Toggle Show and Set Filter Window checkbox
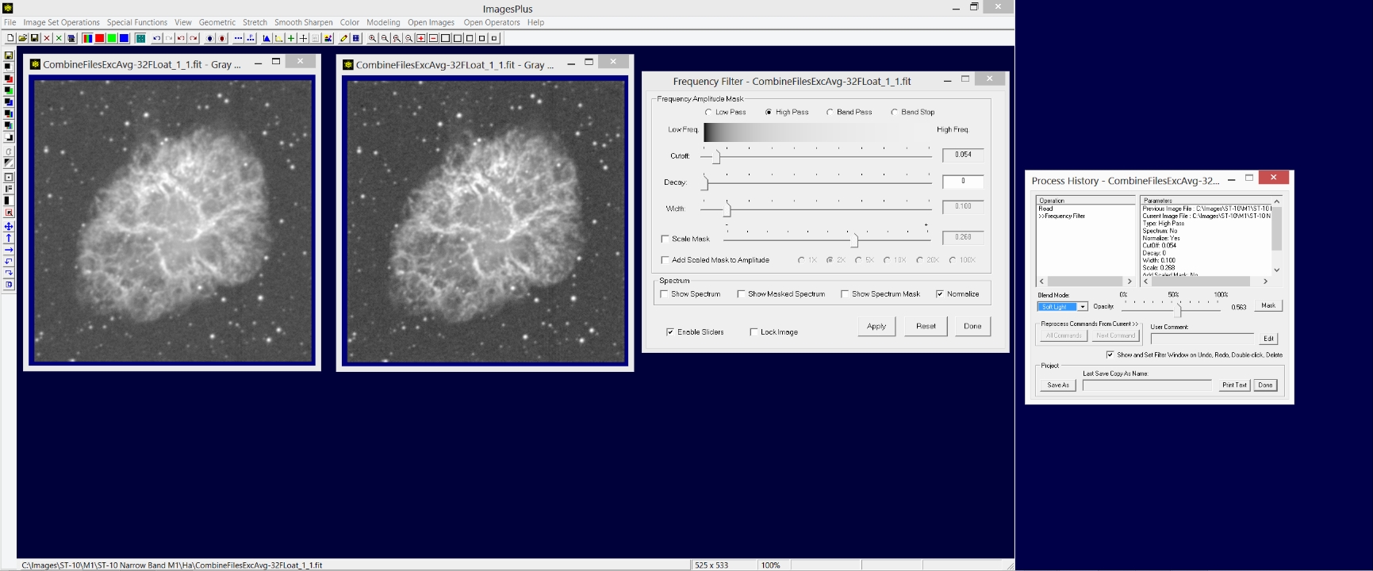Image resolution: width=1373 pixels, height=571 pixels. 1110,354
